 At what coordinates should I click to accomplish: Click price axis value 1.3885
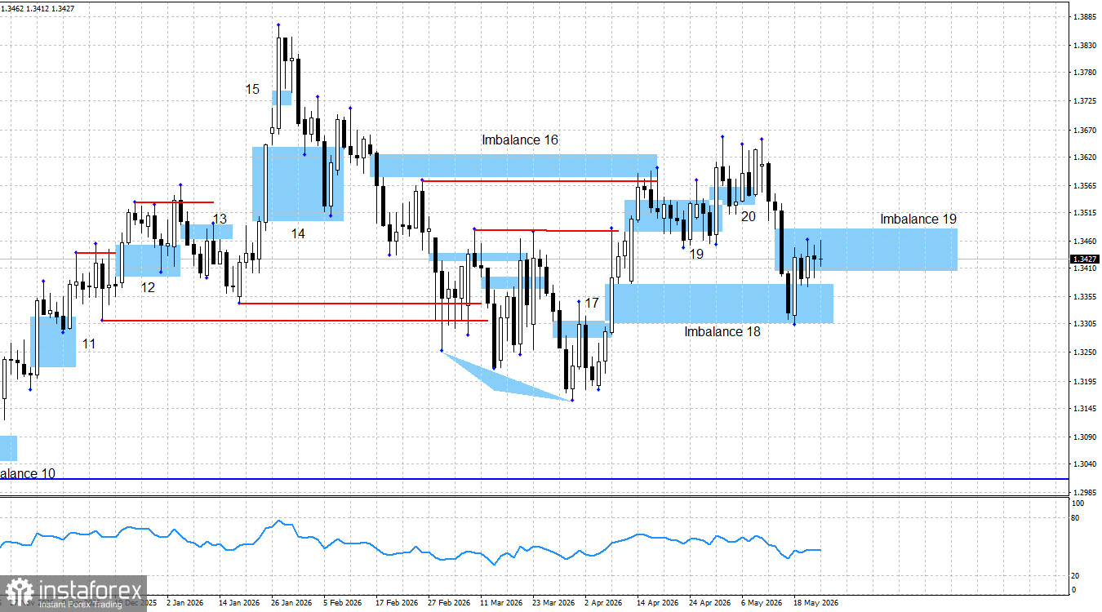1084,16
